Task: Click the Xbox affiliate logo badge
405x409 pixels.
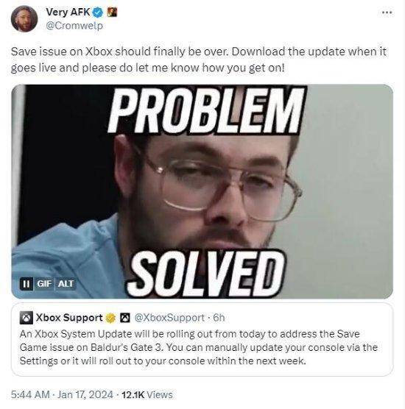Action: click(x=125, y=318)
